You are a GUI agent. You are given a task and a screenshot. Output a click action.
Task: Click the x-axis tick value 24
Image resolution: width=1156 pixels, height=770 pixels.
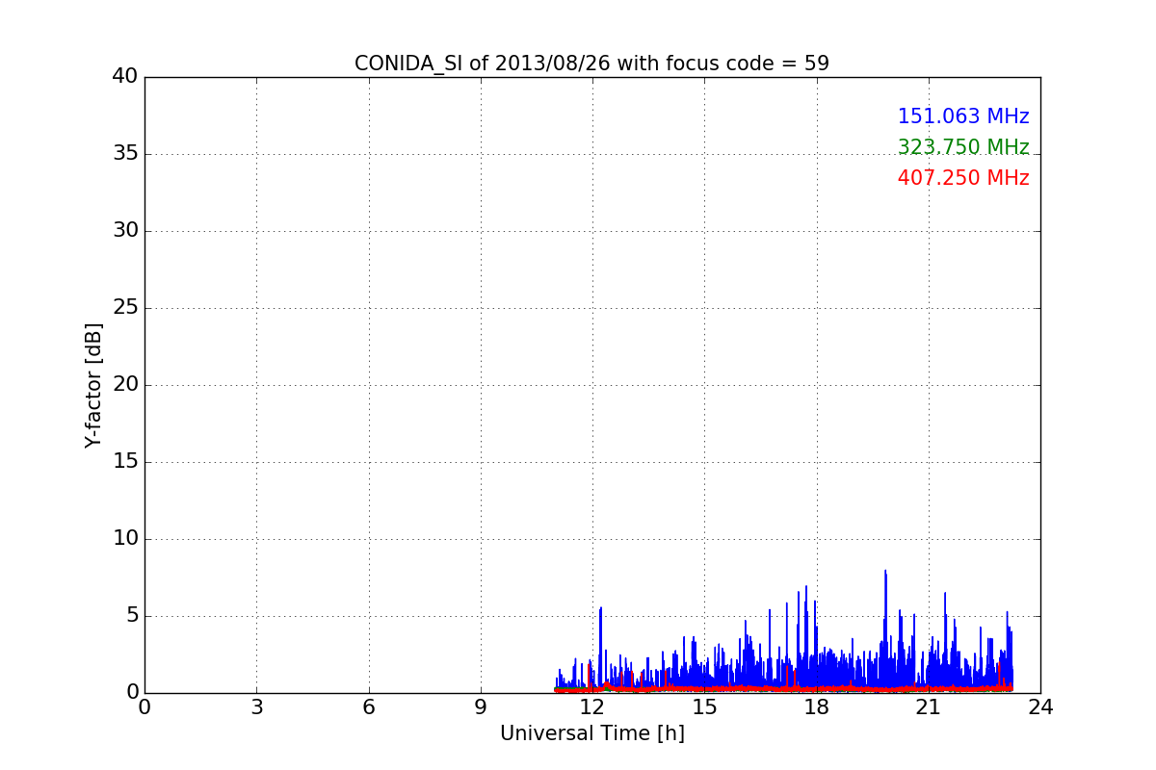point(1040,707)
